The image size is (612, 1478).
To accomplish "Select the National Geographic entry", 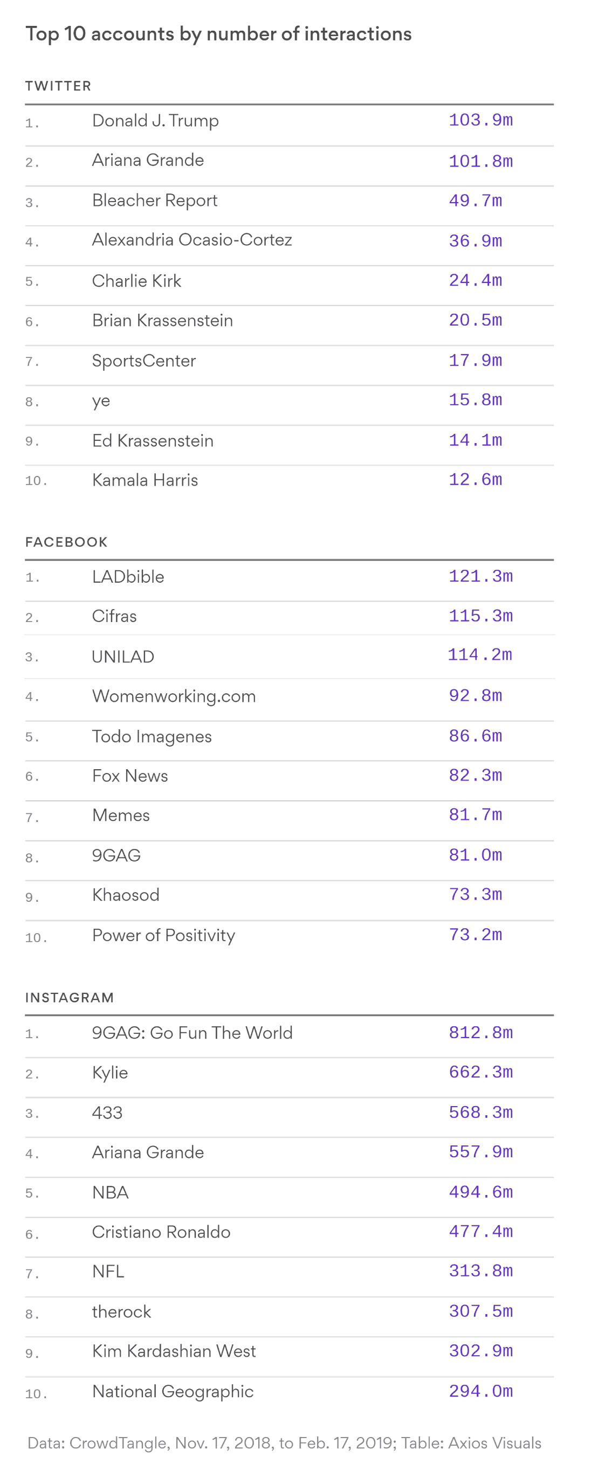I will pos(172,1391).
